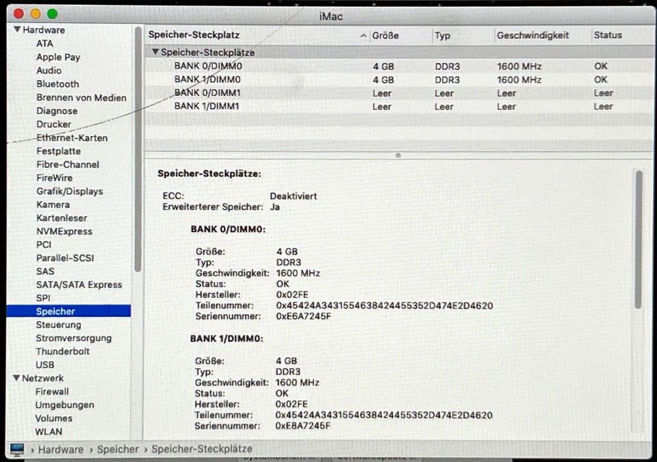Viewport: 657px width, 462px height.
Task: Sort by the Typ column header
Action: tap(443, 36)
